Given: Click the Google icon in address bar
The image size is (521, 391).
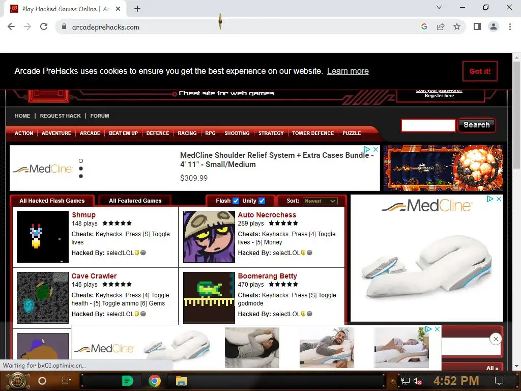Looking at the screenshot, I should pyautogui.click(x=424, y=27).
